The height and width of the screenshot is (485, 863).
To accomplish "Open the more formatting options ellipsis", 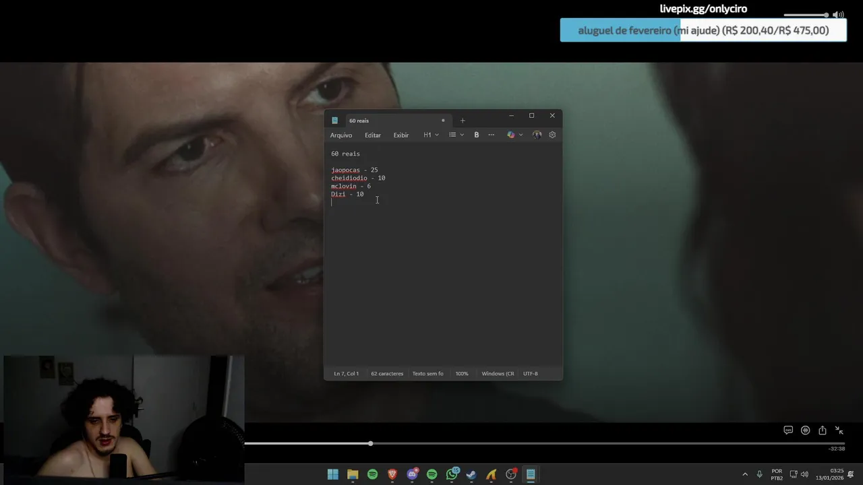I will coord(491,135).
